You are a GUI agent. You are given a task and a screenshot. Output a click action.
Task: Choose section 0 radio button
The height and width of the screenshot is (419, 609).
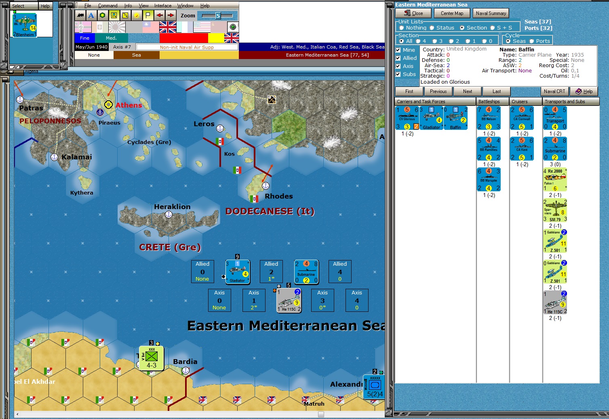[x=487, y=41]
